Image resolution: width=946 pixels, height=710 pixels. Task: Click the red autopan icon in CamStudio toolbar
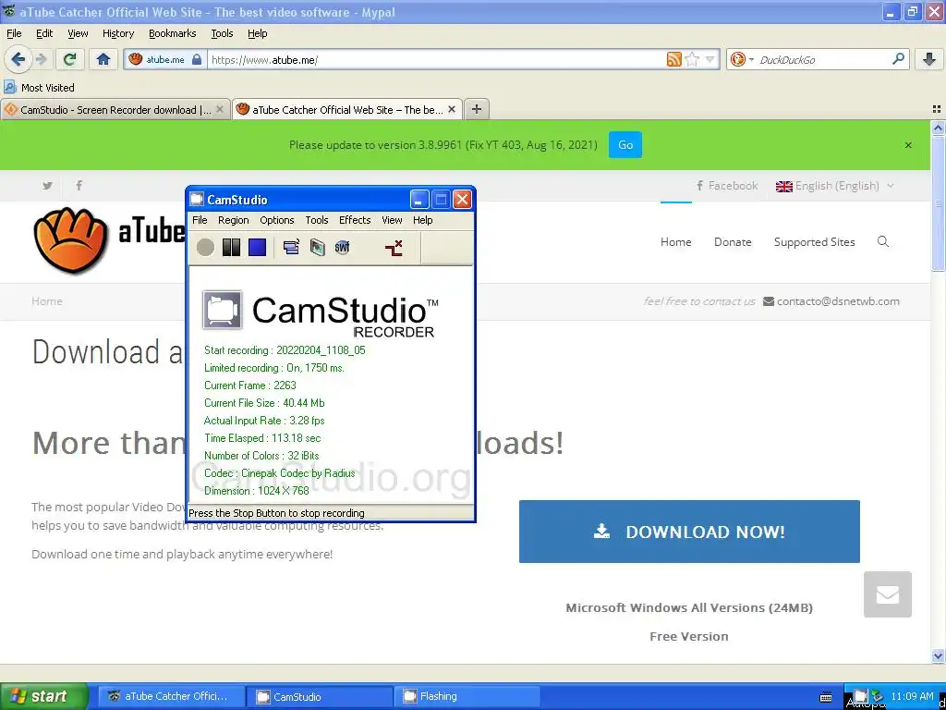coord(394,247)
